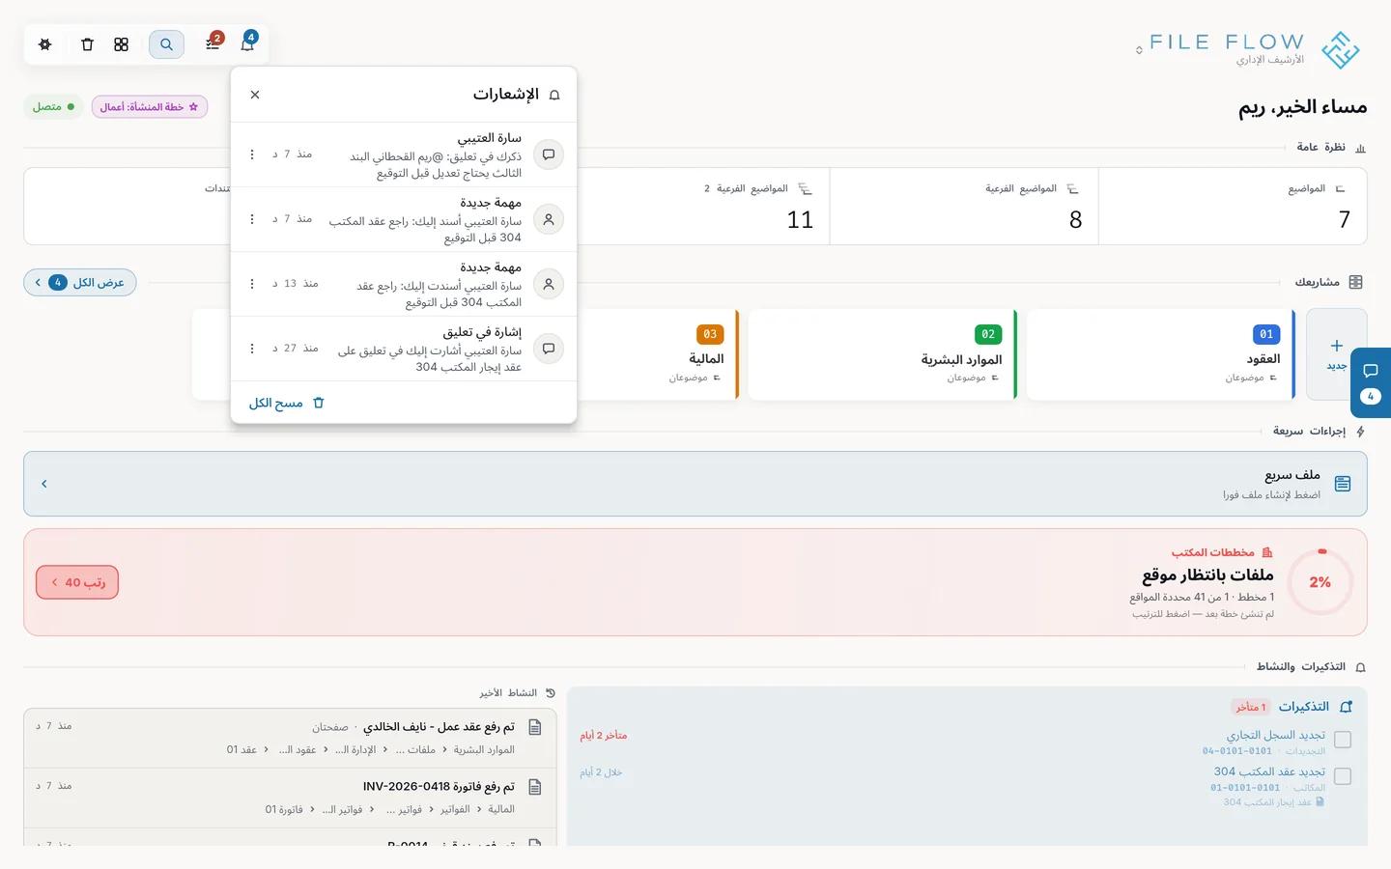Open the trash bin in top toolbar

[87, 44]
